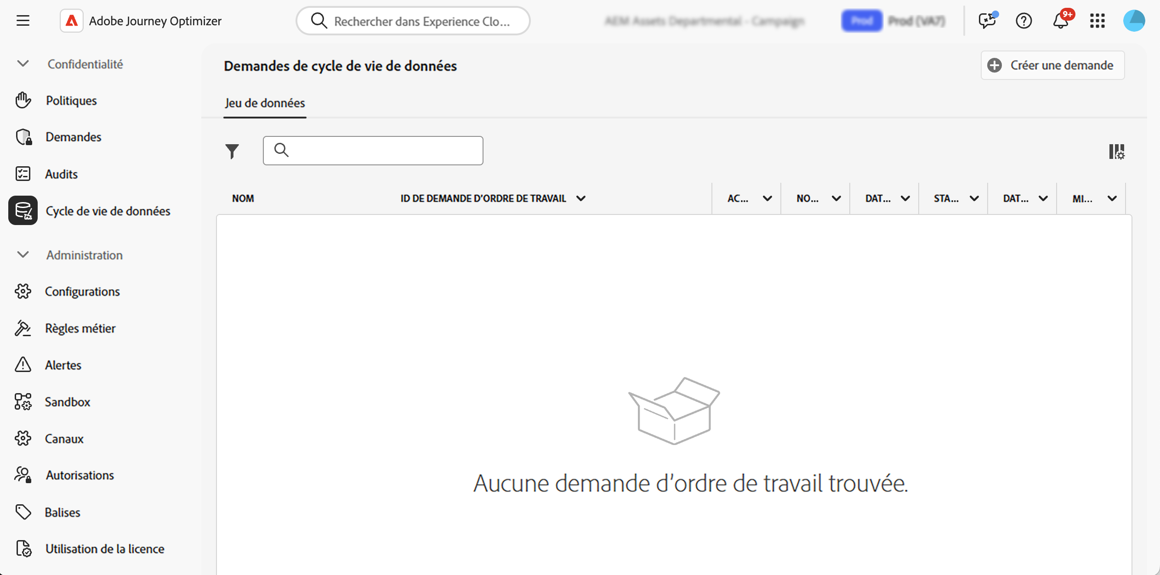Screen dimensions: 1160x575
Task: Open the help question mark icon
Action: pyautogui.click(x=1024, y=21)
